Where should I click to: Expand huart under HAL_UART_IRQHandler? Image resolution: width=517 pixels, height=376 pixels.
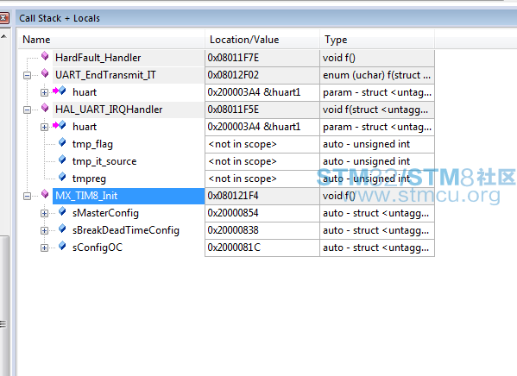45,127
